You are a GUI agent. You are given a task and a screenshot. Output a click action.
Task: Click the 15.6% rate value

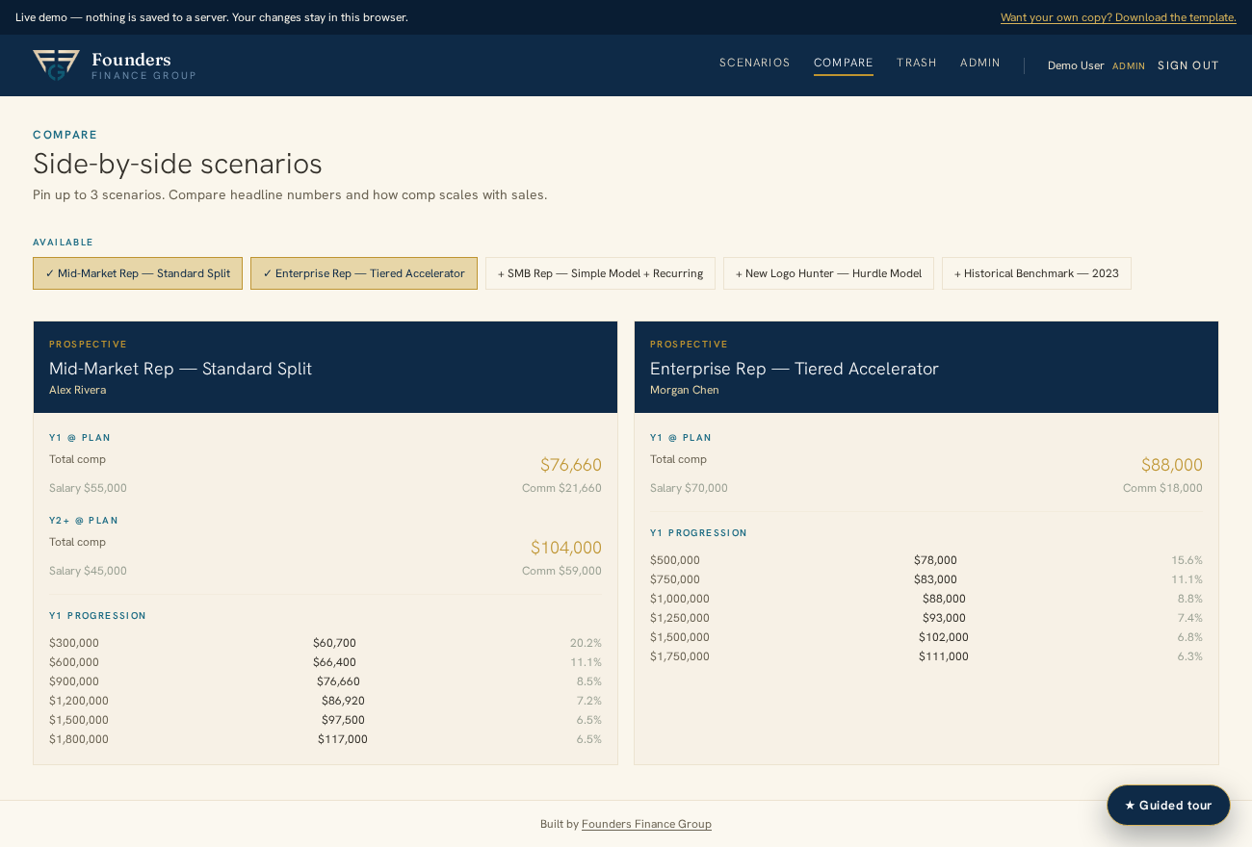(1187, 560)
